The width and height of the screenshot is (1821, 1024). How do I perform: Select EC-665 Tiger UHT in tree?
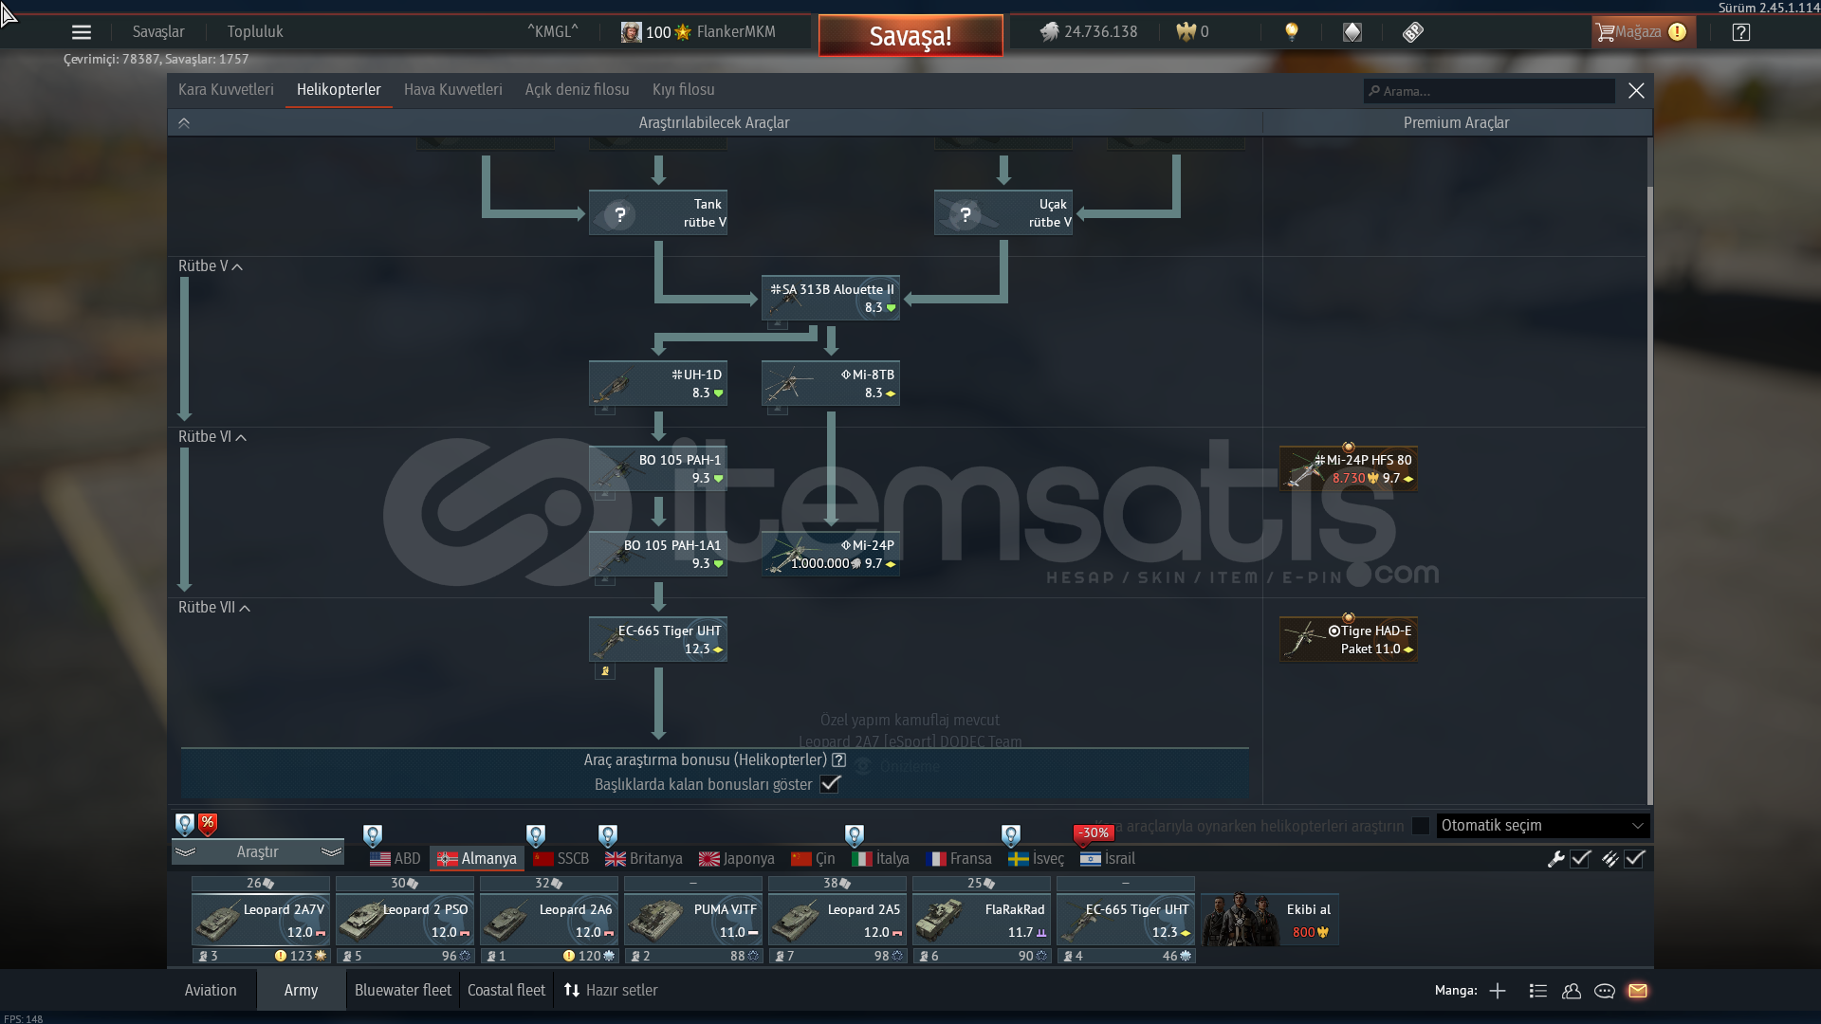click(658, 639)
